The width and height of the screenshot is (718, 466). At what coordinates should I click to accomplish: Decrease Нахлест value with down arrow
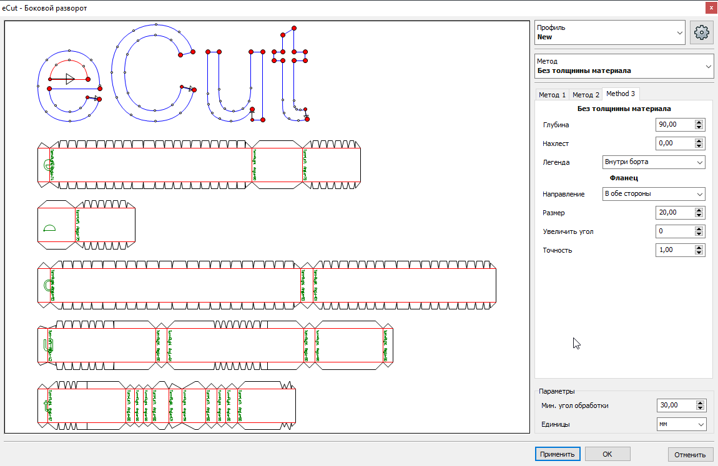point(700,147)
